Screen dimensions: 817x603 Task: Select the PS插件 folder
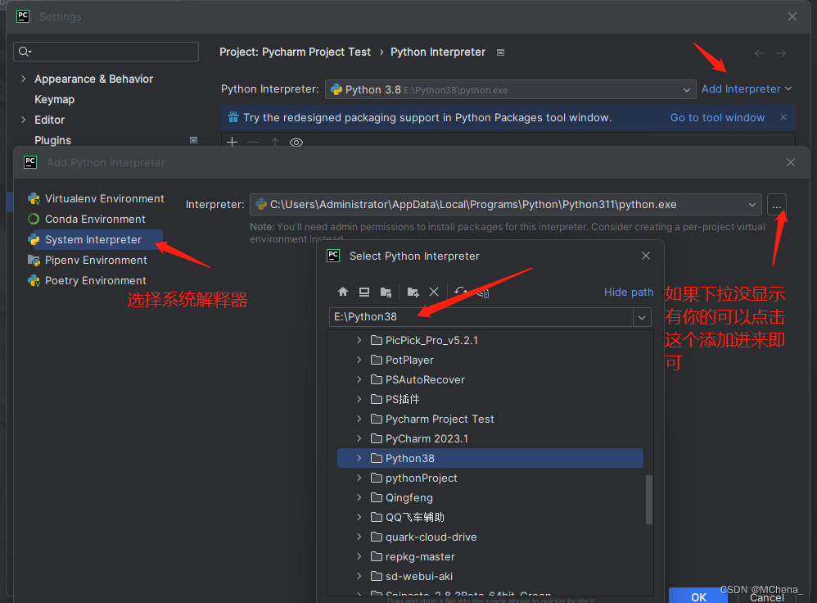click(x=402, y=400)
